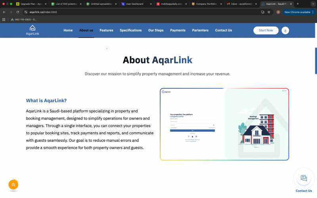Switch to List of 500 potential tab
The width and height of the screenshot is (317, 198).
click(x=66, y=4)
